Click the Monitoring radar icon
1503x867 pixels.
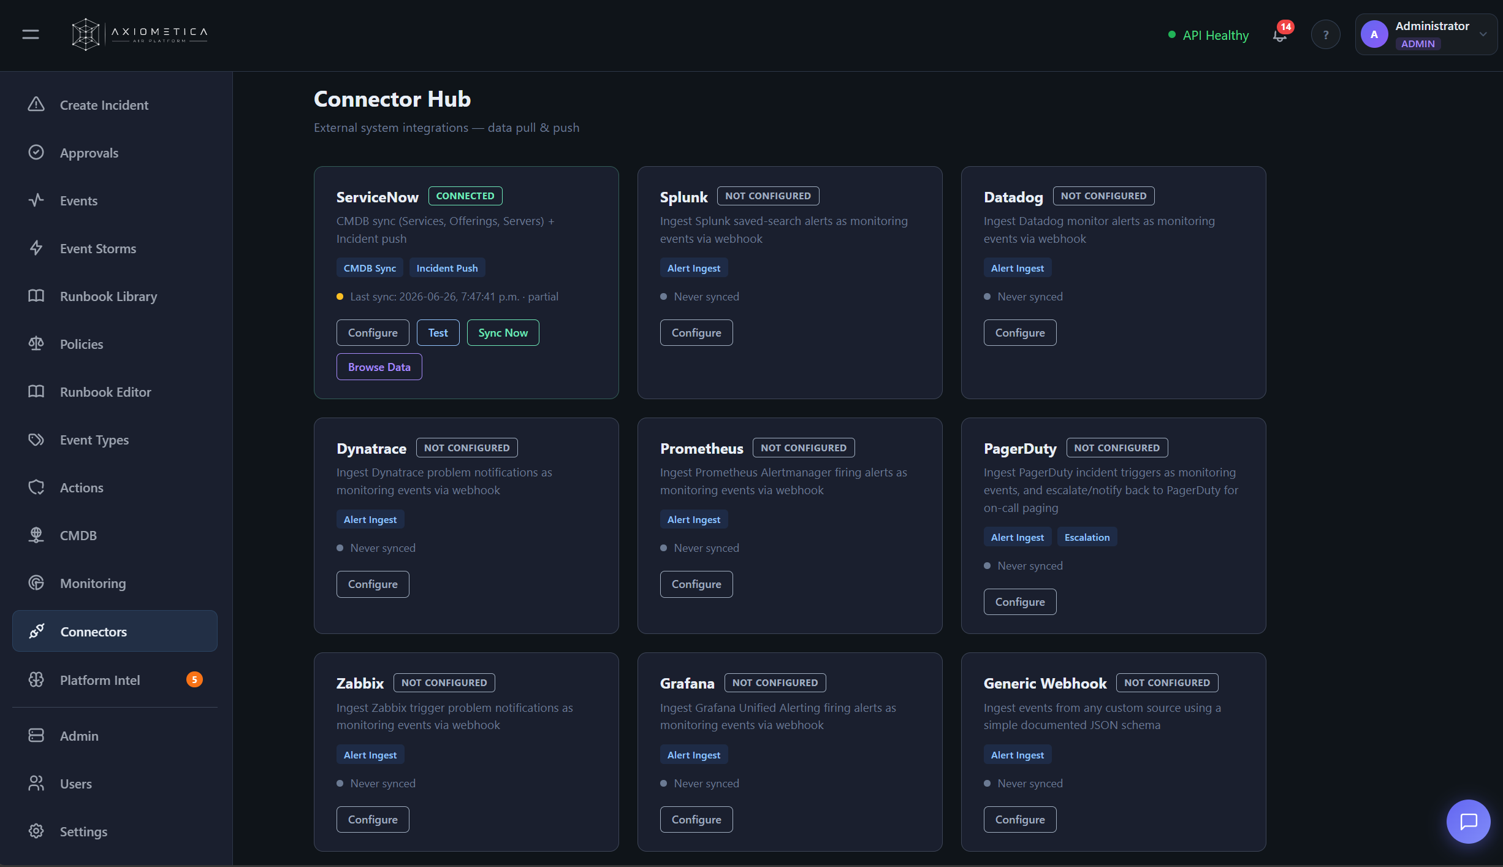pyautogui.click(x=36, y=582)
